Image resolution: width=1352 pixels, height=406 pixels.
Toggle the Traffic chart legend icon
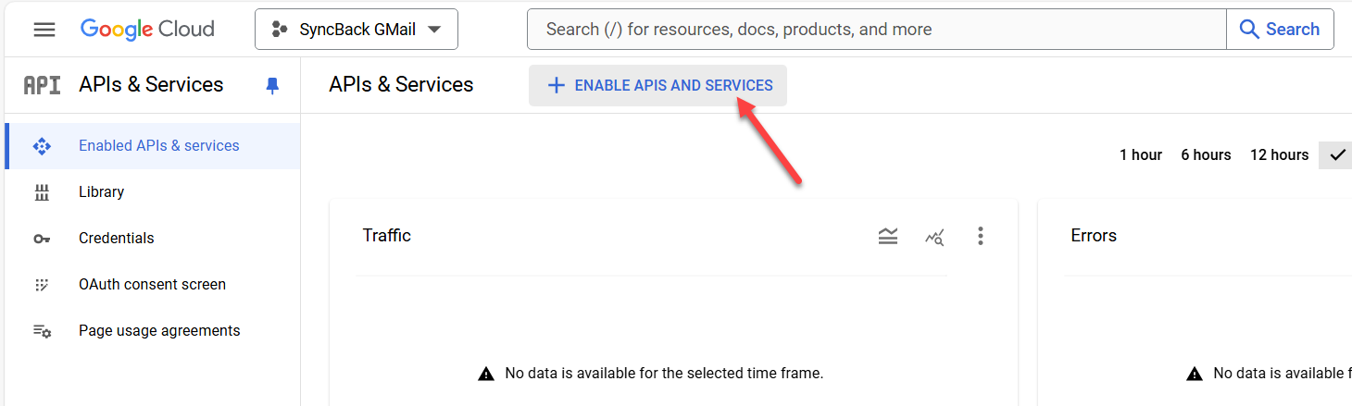tap(888, 237)
